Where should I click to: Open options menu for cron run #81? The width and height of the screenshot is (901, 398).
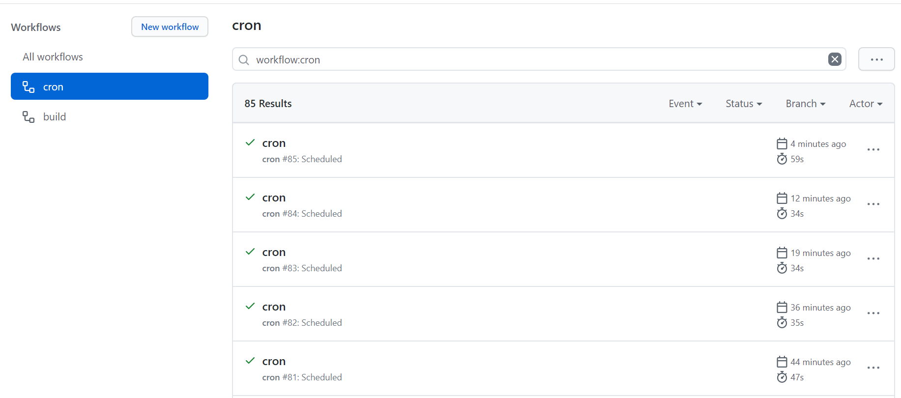[x=873, y=368]
